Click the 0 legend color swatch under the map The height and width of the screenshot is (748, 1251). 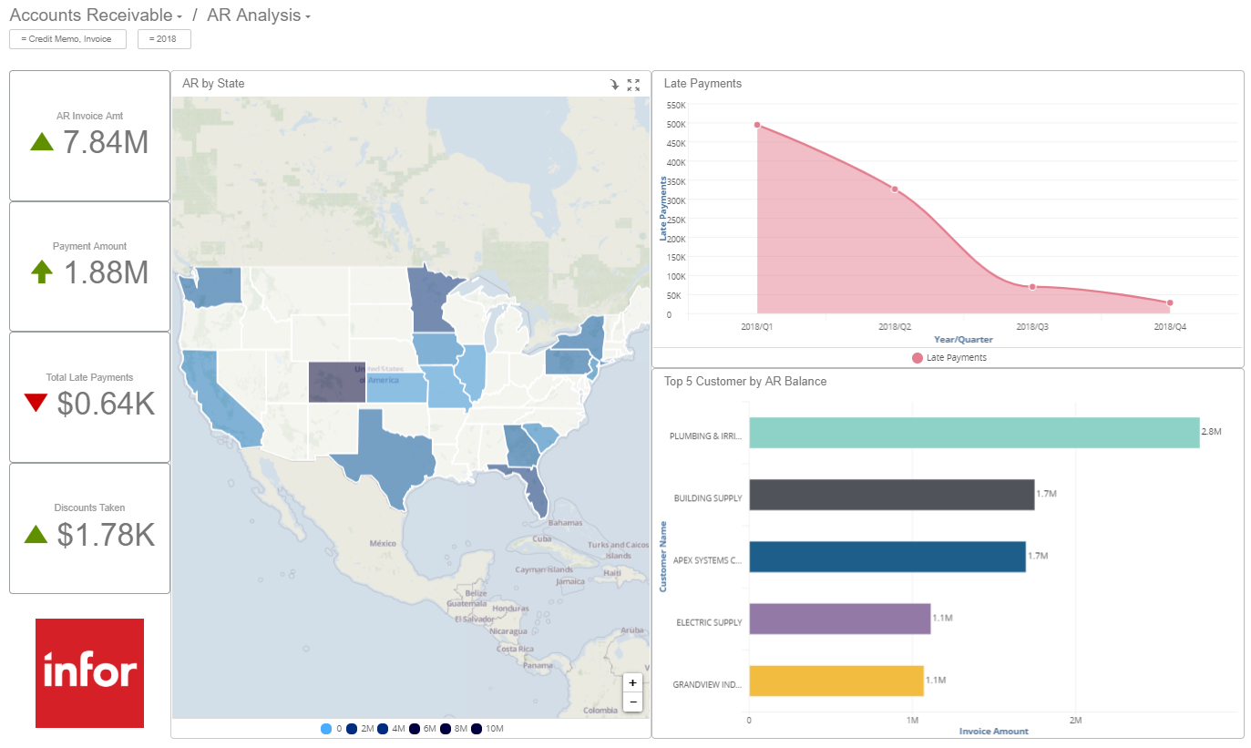pyautogui.click(x=328, y=728)
